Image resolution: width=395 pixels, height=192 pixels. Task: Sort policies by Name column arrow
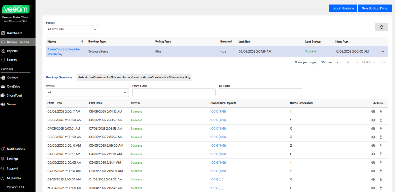pos(82,42)
